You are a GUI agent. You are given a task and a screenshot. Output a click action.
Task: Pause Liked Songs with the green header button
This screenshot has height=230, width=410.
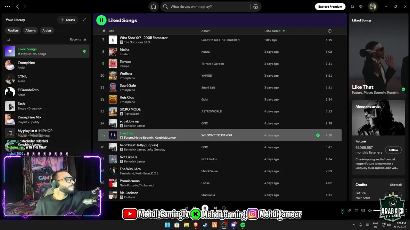click(101, 20)
